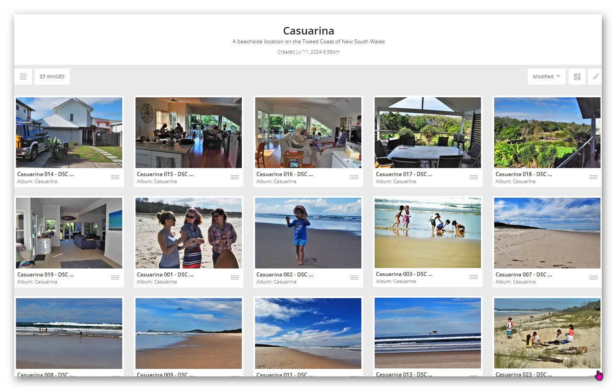The image size is (616, 391).
Task: Open Casuarina 014 house and car thumbnail
Action: pyautogui.click(x=69, y=133)
